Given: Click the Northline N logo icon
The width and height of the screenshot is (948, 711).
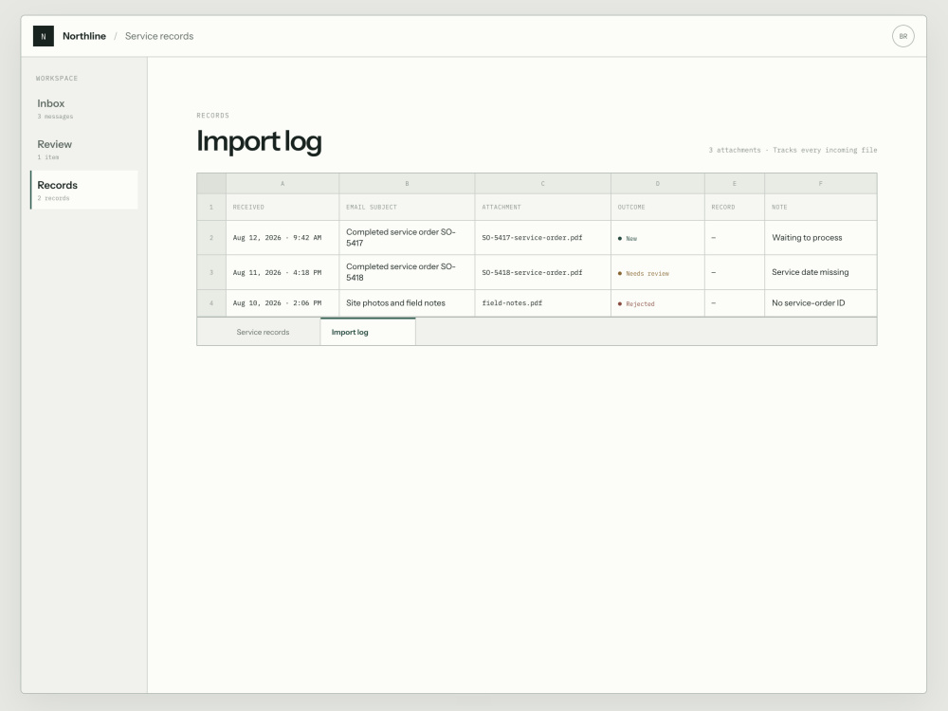Looking at the screenshot, I should (x=43, y=36).
